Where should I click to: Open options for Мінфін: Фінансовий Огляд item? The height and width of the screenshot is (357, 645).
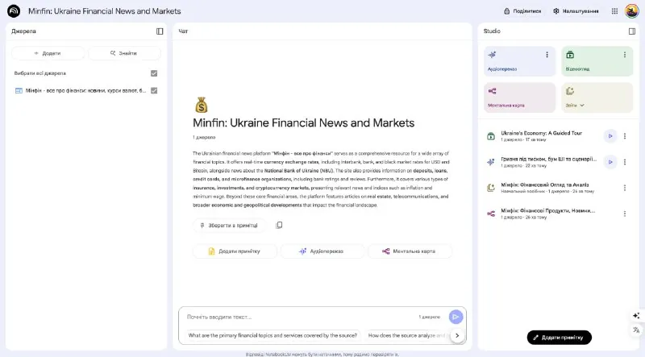point(624,188)
